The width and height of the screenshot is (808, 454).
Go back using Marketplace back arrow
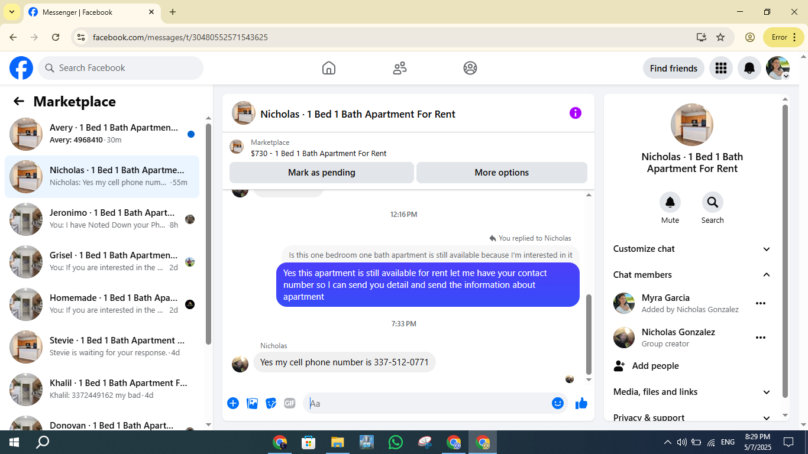19,102
